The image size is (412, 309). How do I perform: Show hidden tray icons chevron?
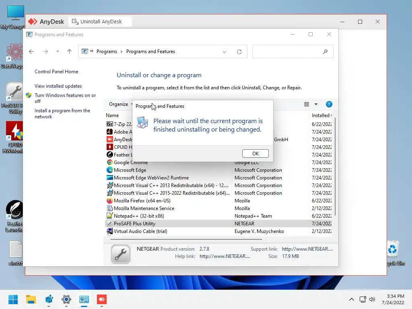click(x=352, y=299)
